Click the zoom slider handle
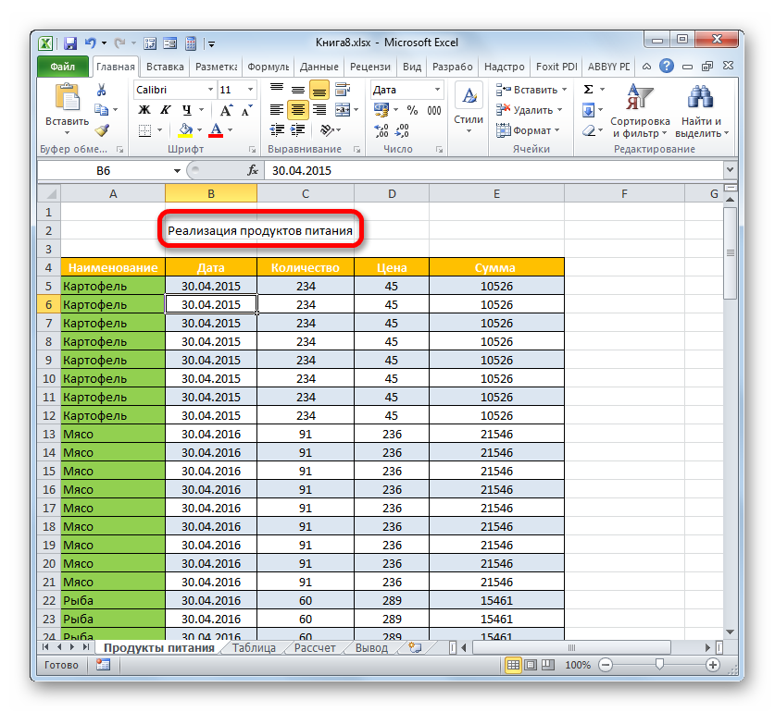 click(x=658, y=665)
